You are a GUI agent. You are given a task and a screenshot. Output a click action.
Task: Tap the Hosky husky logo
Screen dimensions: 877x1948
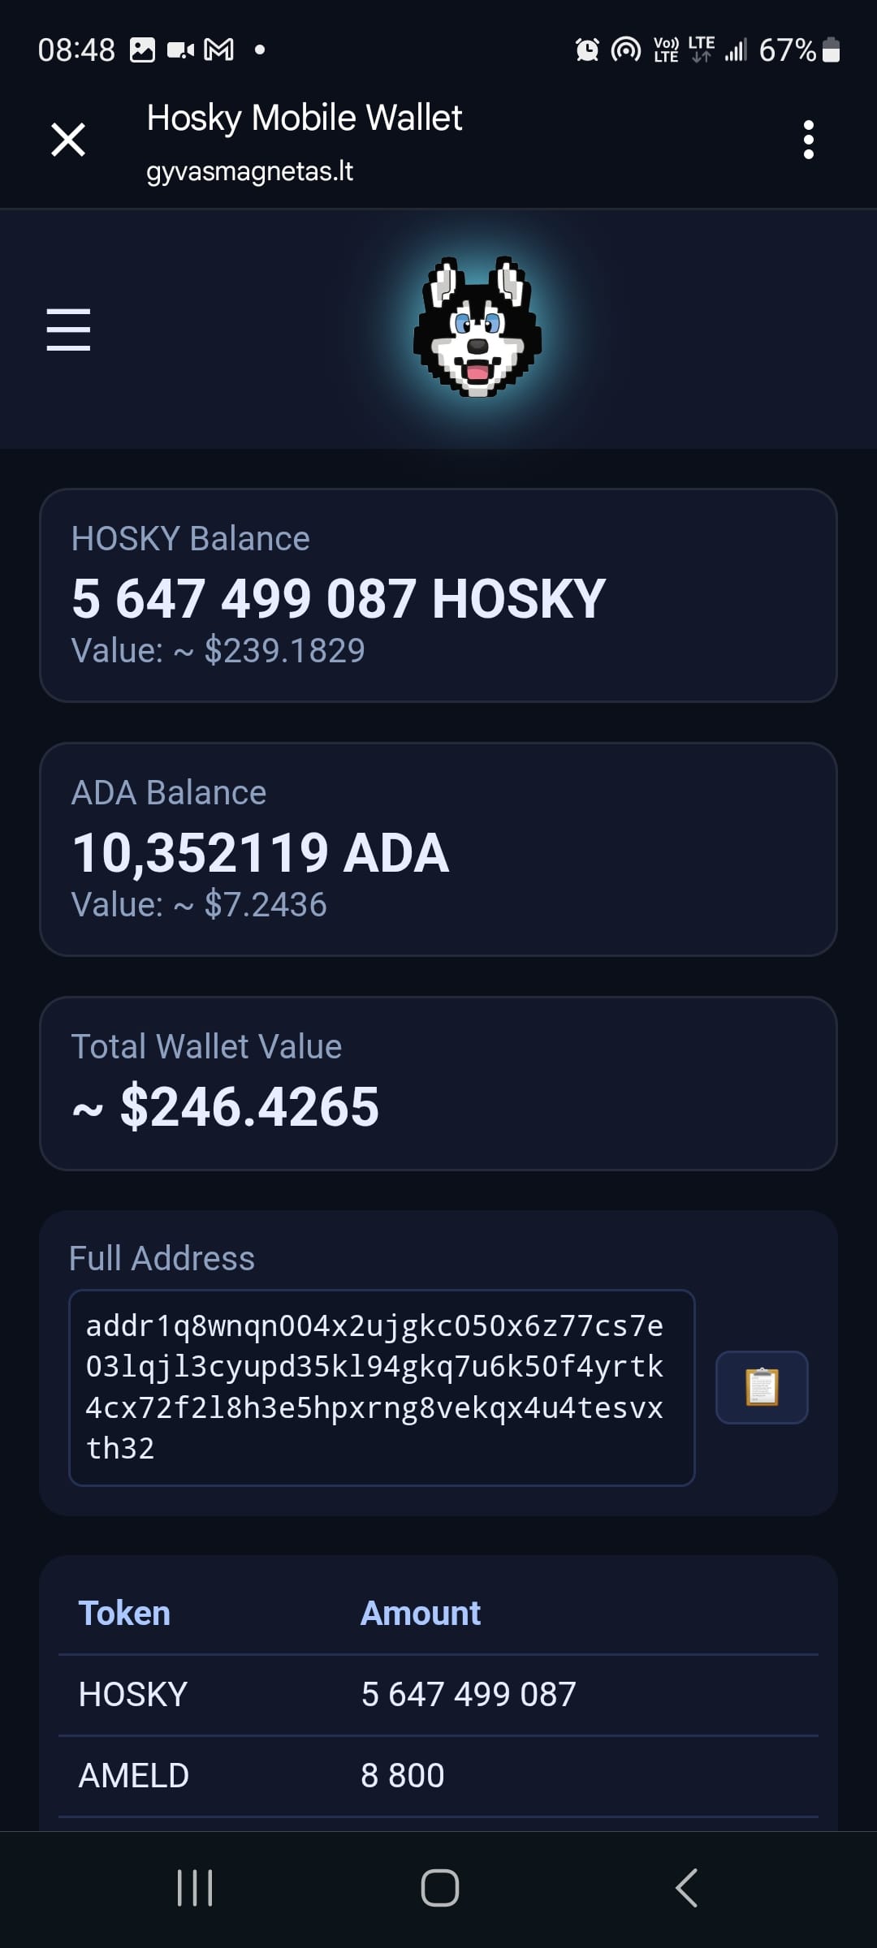point(477,327)
